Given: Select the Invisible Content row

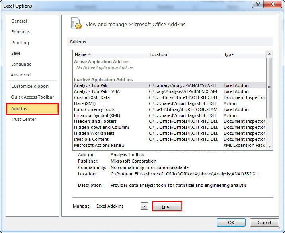Looking at the screenshot, I should (170, 139).
